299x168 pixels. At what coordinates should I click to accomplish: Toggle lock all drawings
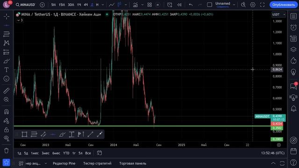coord(7,130)
